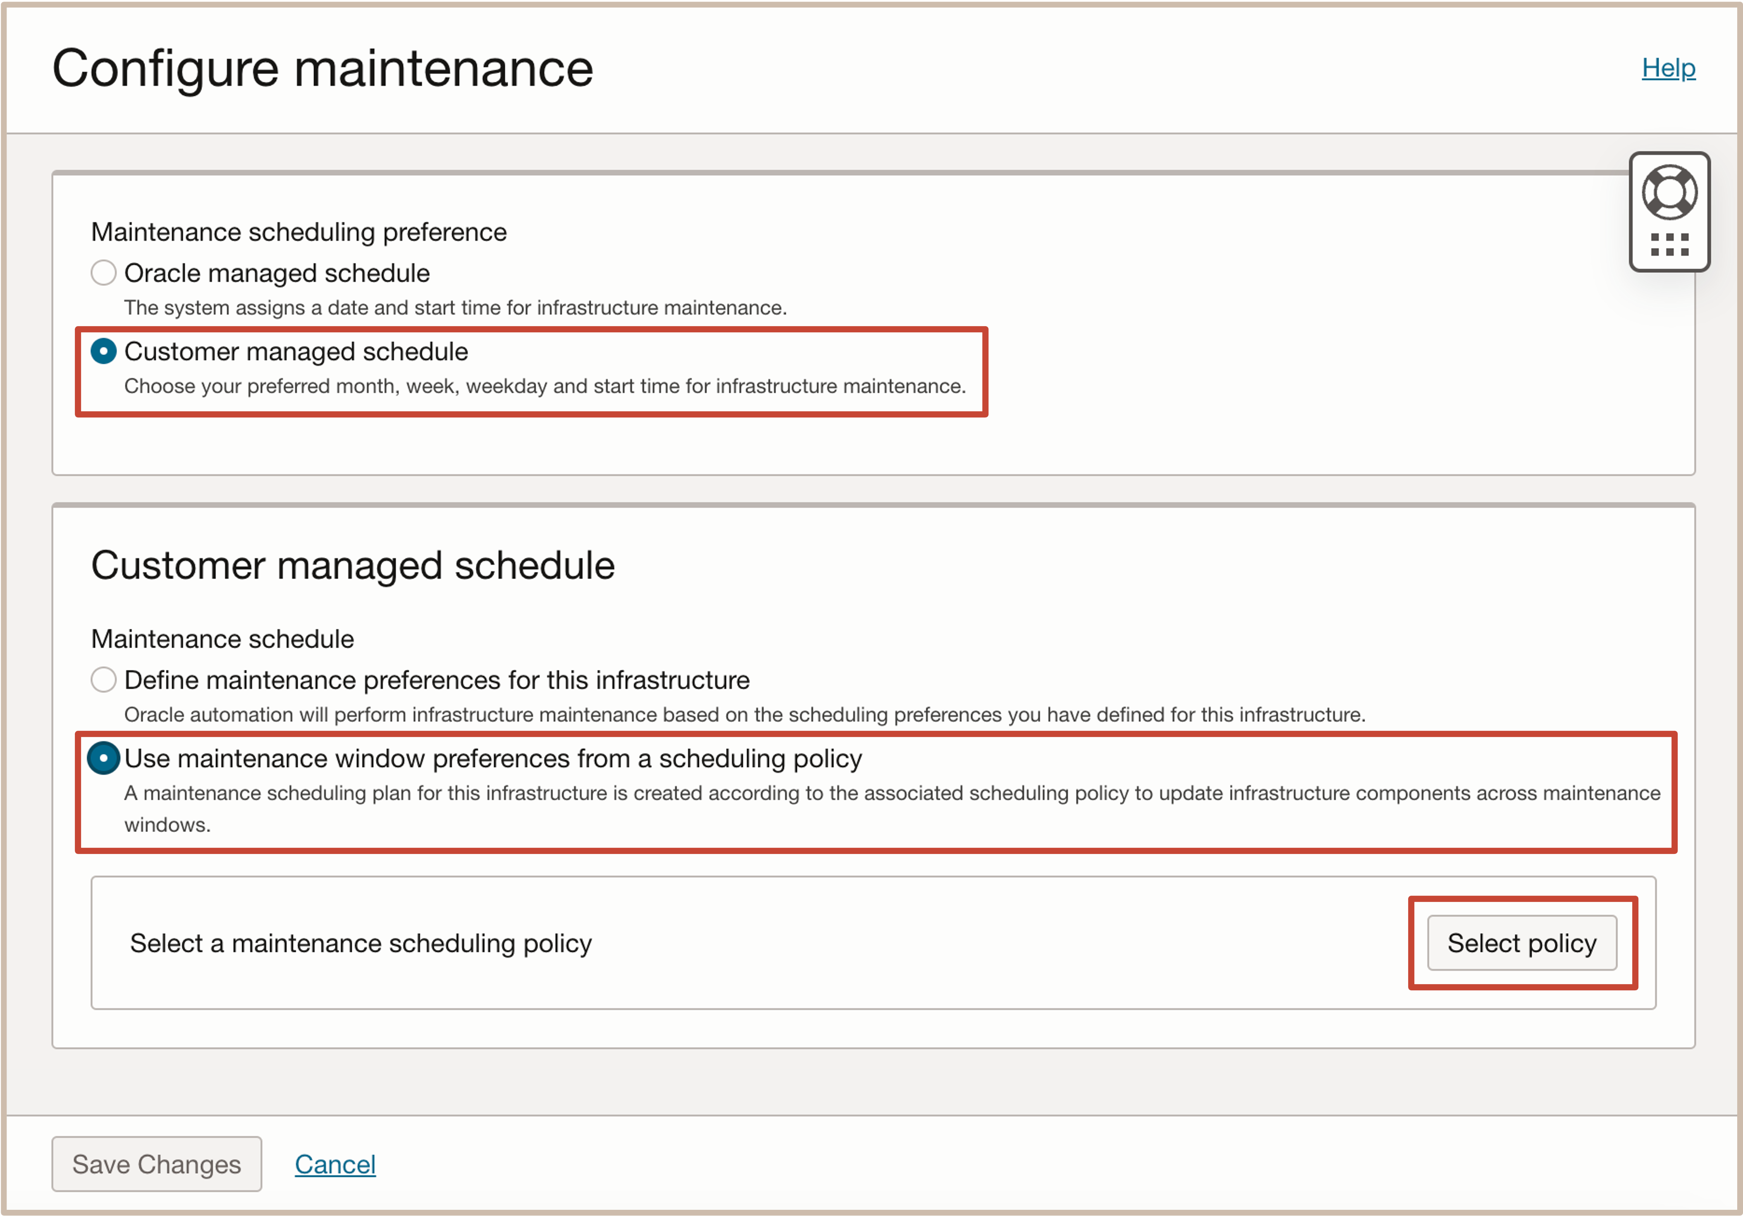Click the 'Maintenance scheduling preference' group label
This screenshot has height=1216, width=1743.
298,231
